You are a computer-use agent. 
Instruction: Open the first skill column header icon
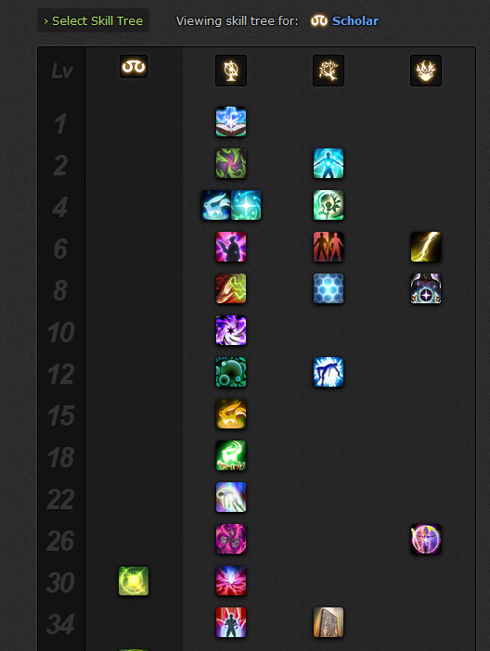(x=231, y=70)
